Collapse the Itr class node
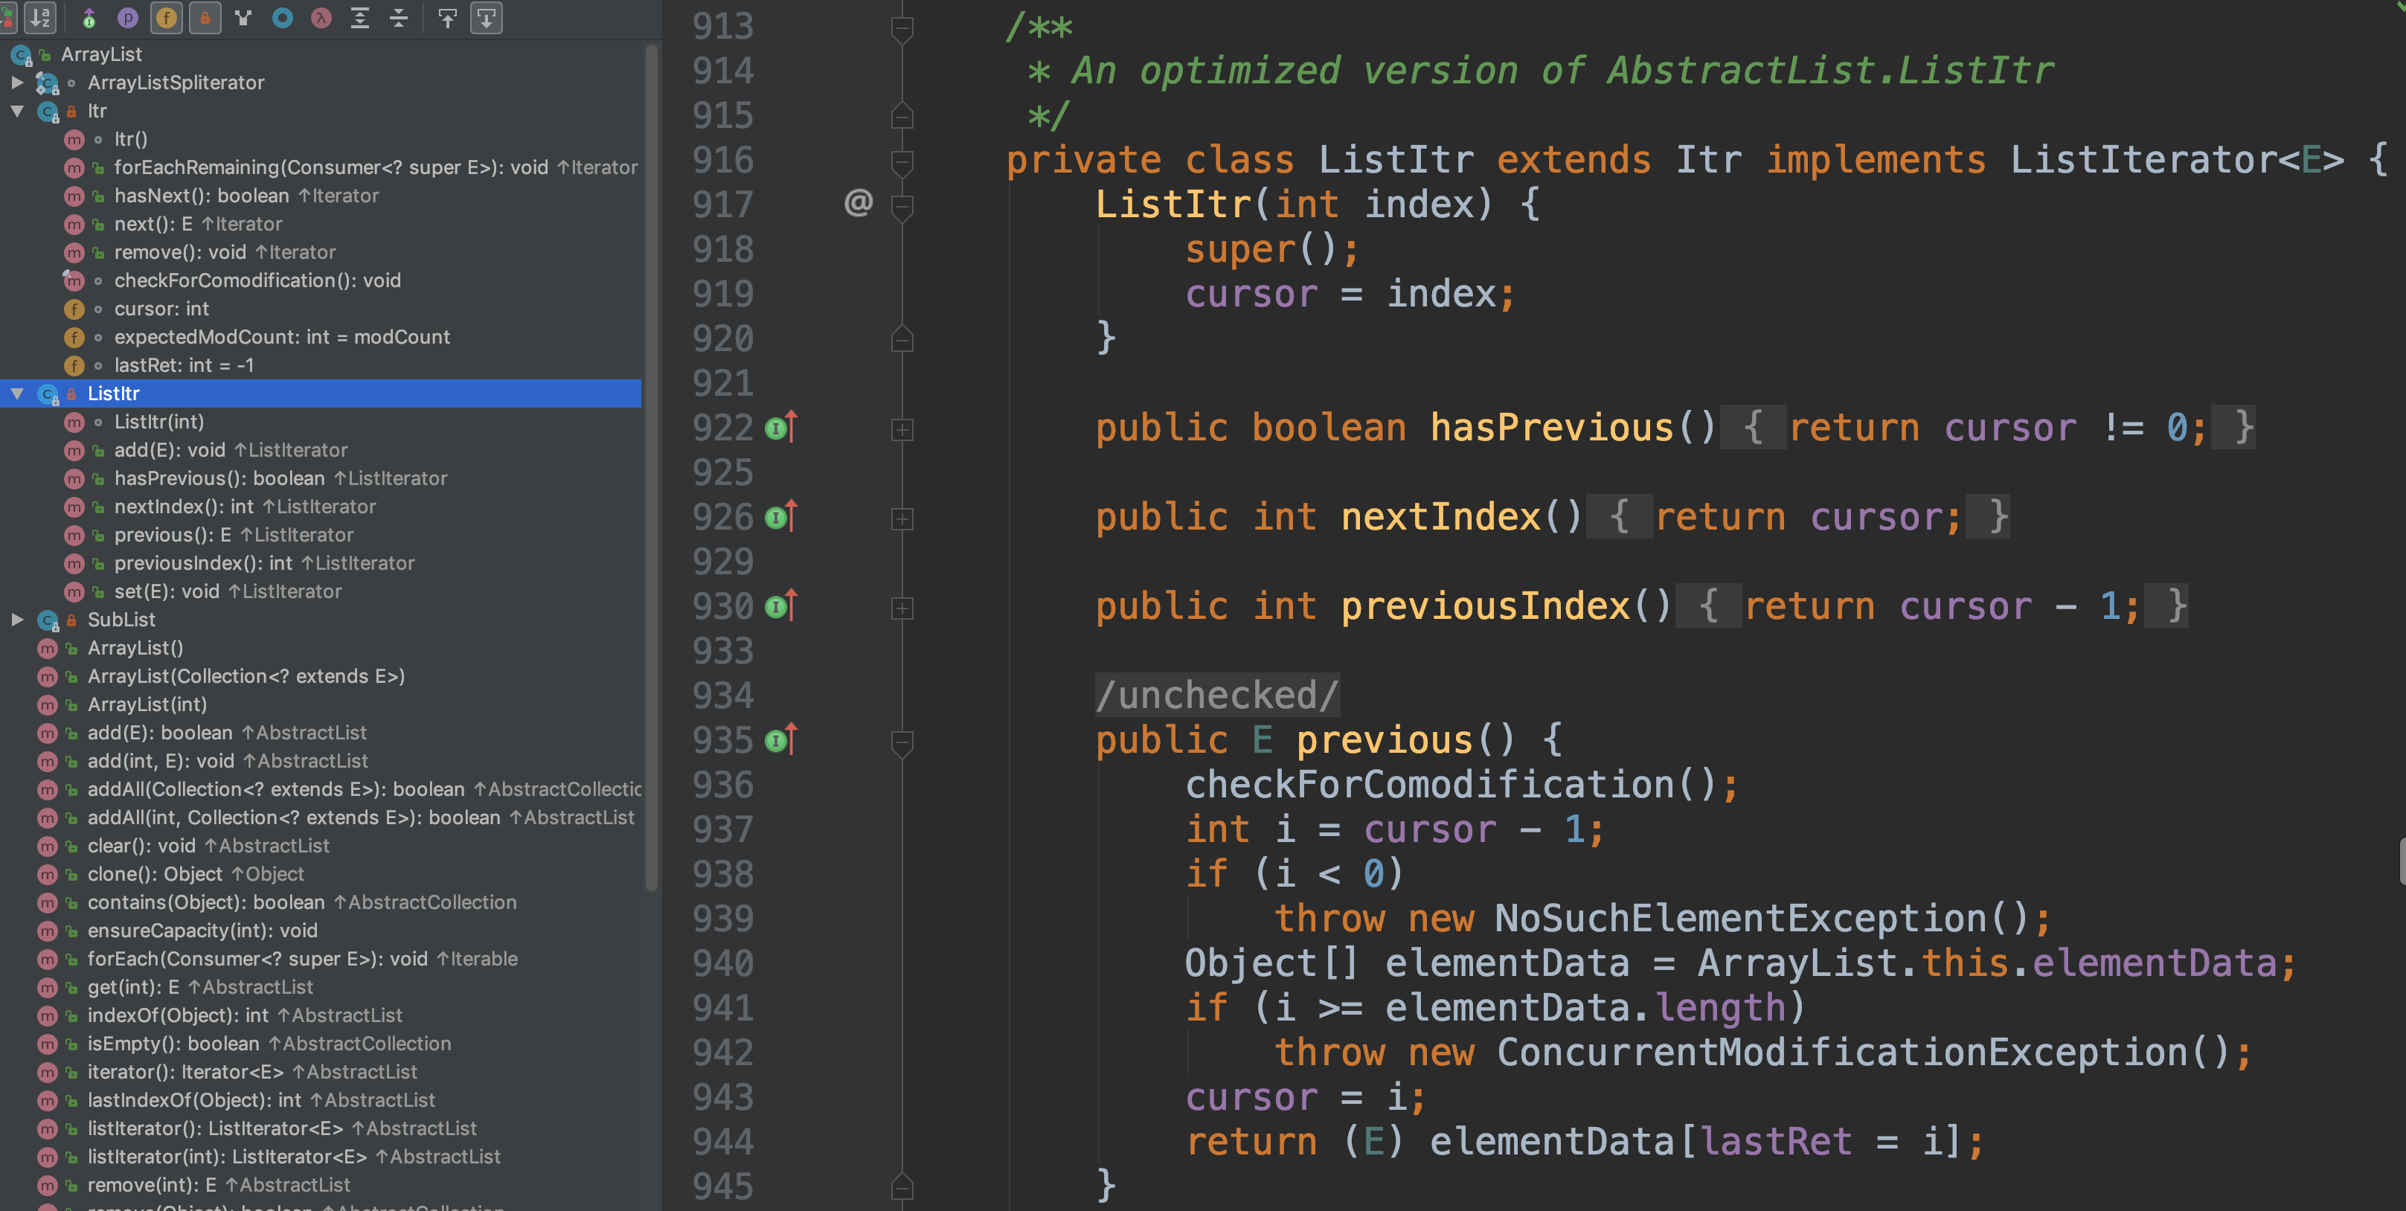This screenshot has width=2406, height=1211. point(17,110)
